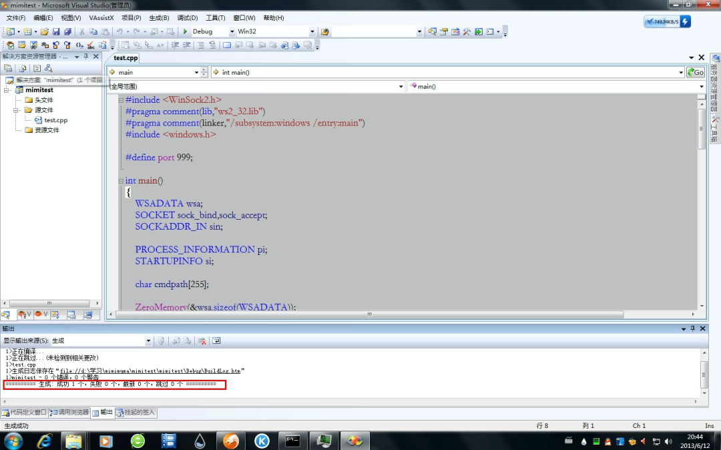The height and width of the screenshot is (450, 721).
Task: Click the Go button in navigation bar
Action: (695, 72)
